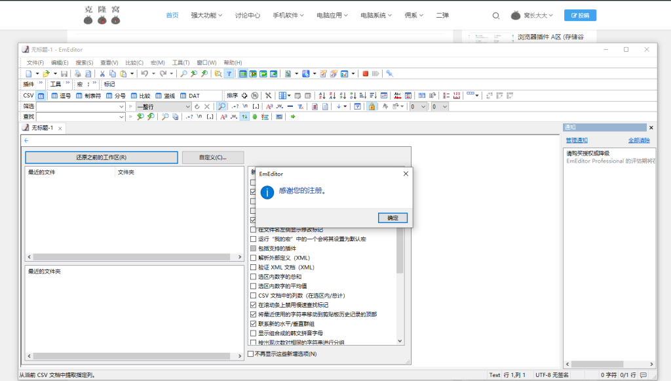This screenshot has width=671, height=381.
Task: Check 选区内数字的总和 option
Action: tap(254, 277)
